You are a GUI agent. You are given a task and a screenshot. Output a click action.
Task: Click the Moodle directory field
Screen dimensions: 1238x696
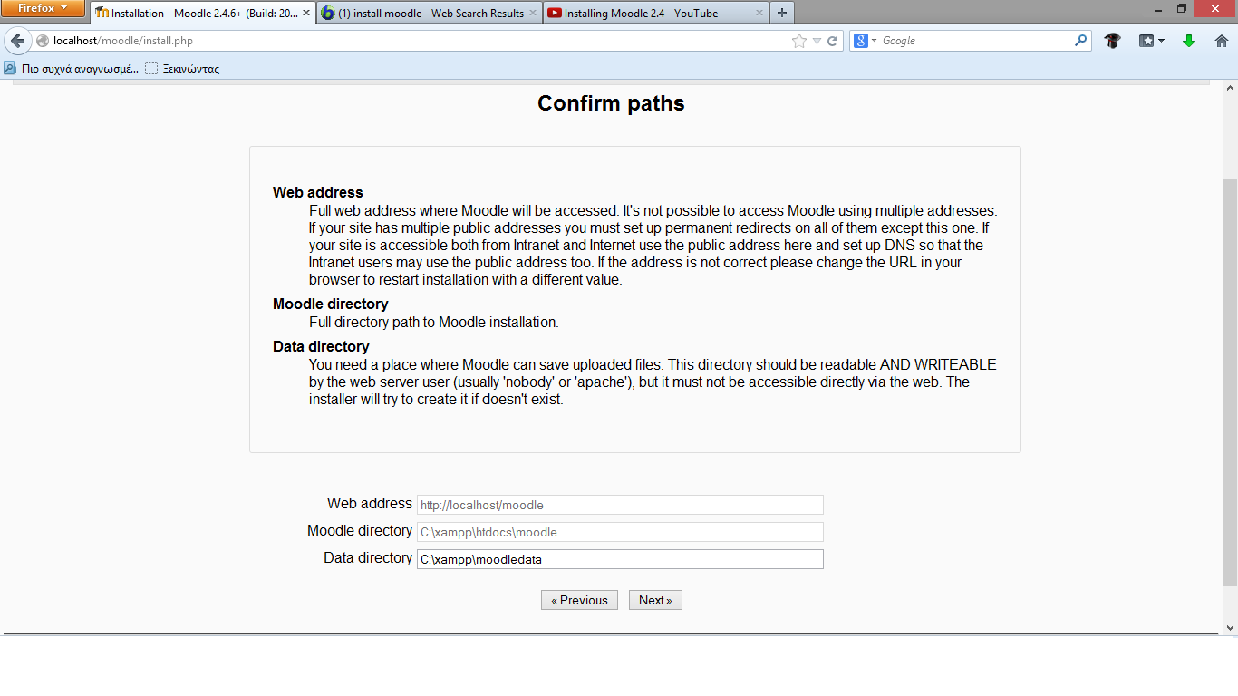tap(620, 532)
